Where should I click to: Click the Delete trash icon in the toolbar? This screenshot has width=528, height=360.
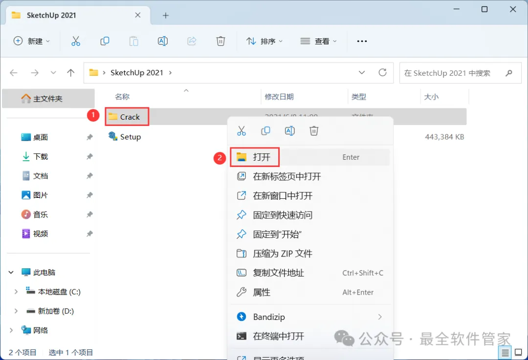click(x=220, y=41)
